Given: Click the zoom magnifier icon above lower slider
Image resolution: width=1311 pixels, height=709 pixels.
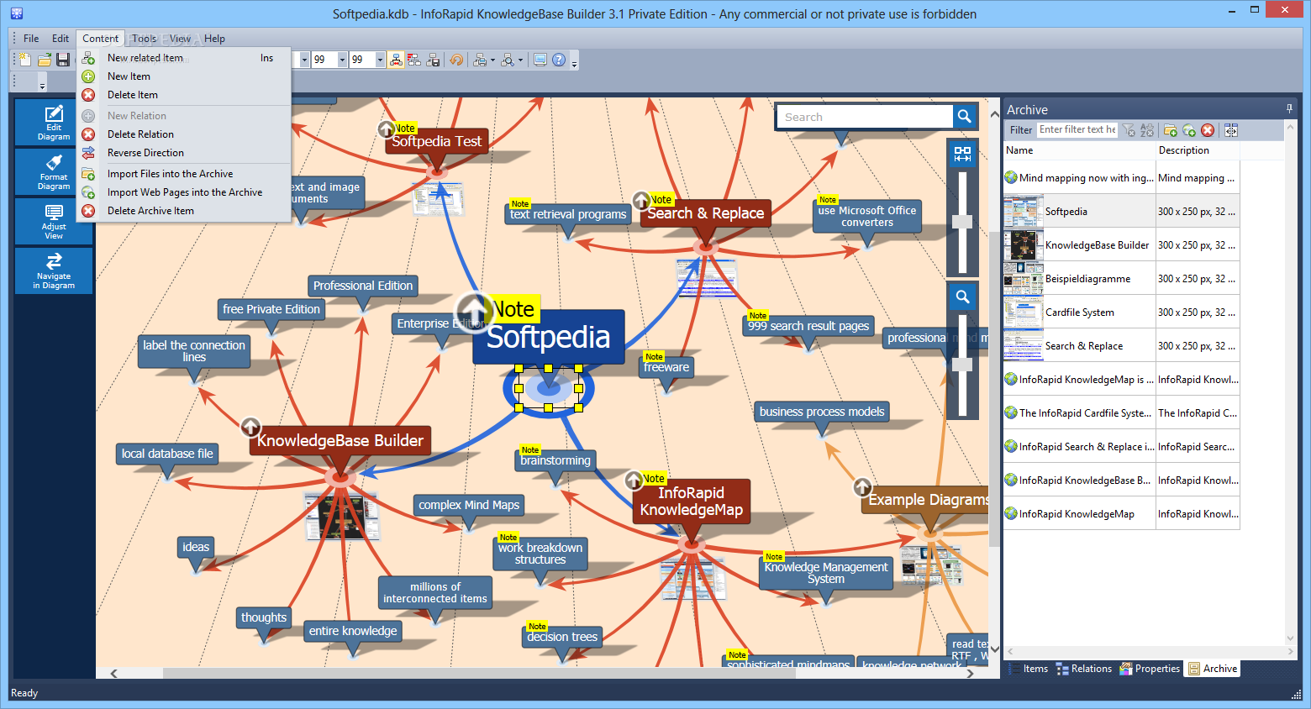Looking at the screenshot, I should [962, 297].
